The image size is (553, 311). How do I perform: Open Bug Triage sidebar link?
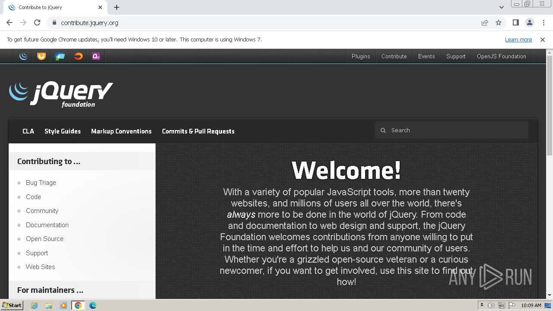tap(41, 183)
